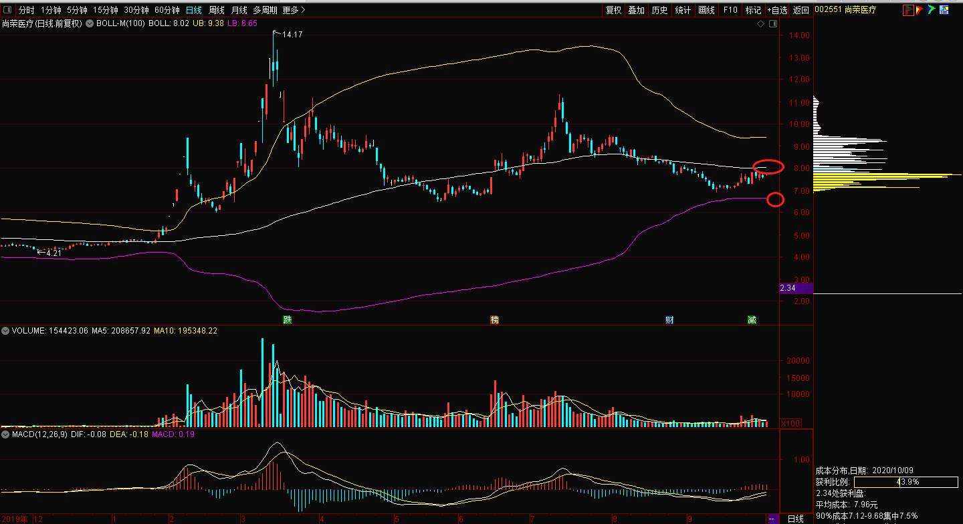Click the 获利比例 43.9% progress bar

pos(905,482)
